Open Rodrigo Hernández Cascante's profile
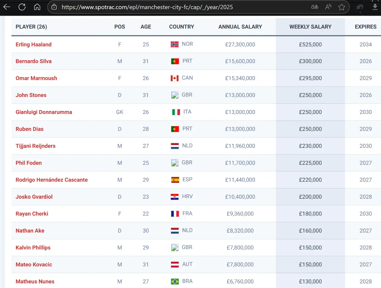Screen dimensions: 381x288 coord(52,180)
